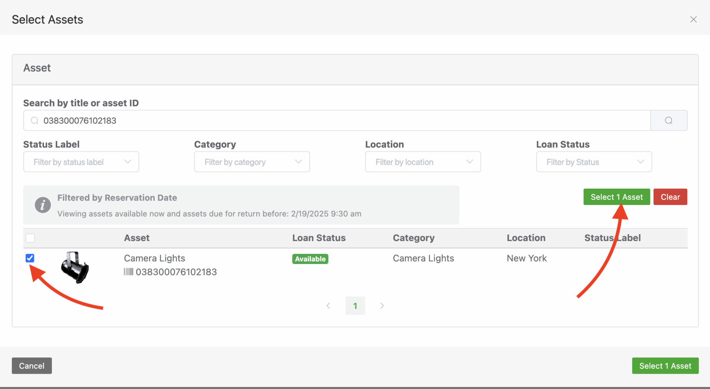Open the Filter by location dropdown
The image size is (710, 389).
tap(423, 162)
